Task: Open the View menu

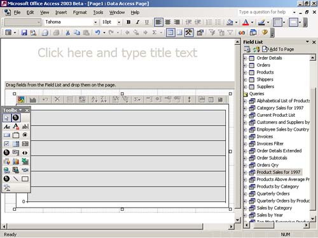Action: [45, 13]
